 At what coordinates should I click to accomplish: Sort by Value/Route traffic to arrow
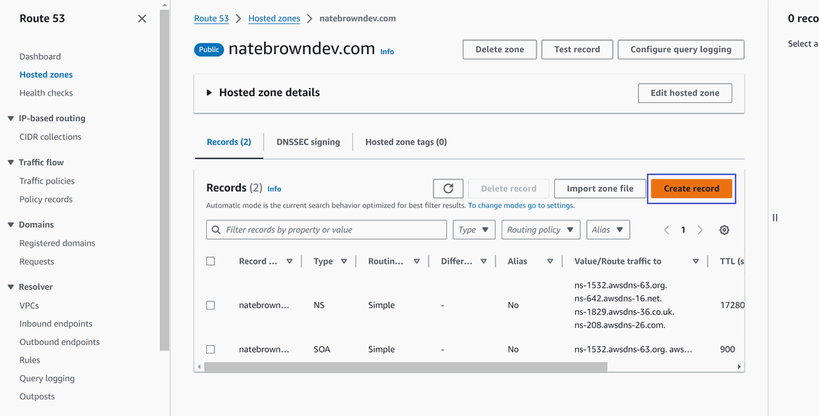(695, 261)
